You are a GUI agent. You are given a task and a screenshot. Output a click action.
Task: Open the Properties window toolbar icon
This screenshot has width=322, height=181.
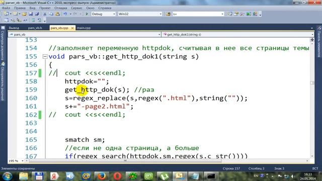236,14
